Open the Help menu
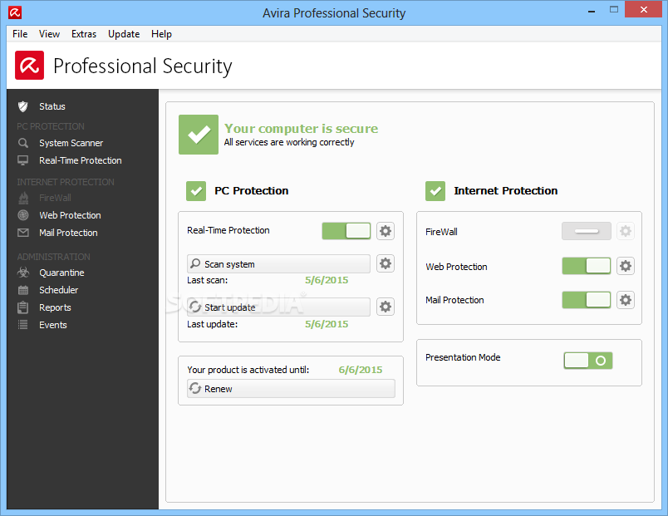The image size is (668, 516). [x=161, y=34]
